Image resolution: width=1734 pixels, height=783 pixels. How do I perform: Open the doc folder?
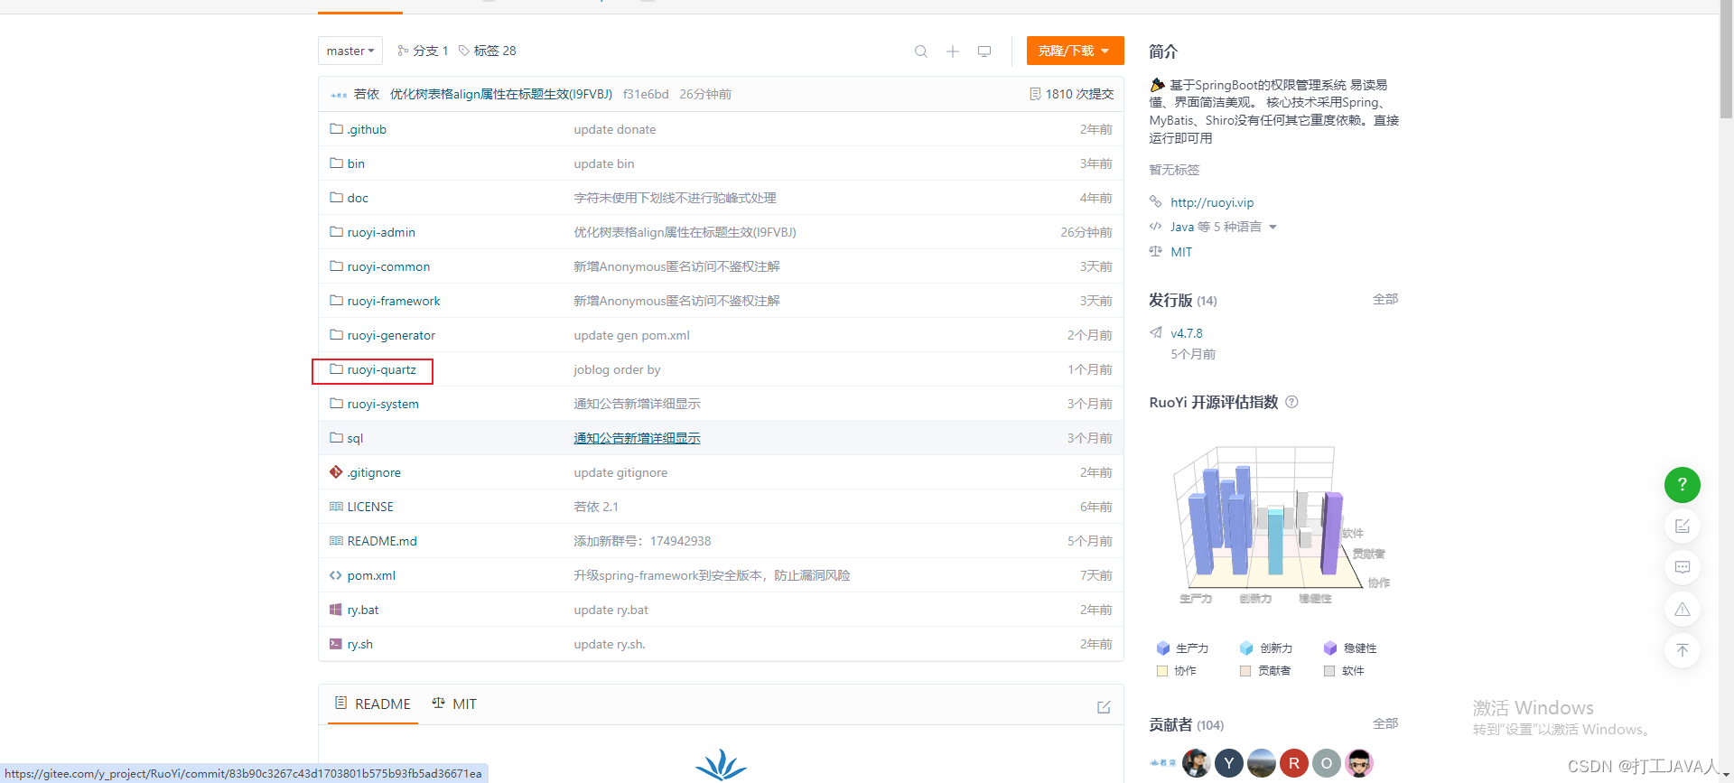[358, 198]
